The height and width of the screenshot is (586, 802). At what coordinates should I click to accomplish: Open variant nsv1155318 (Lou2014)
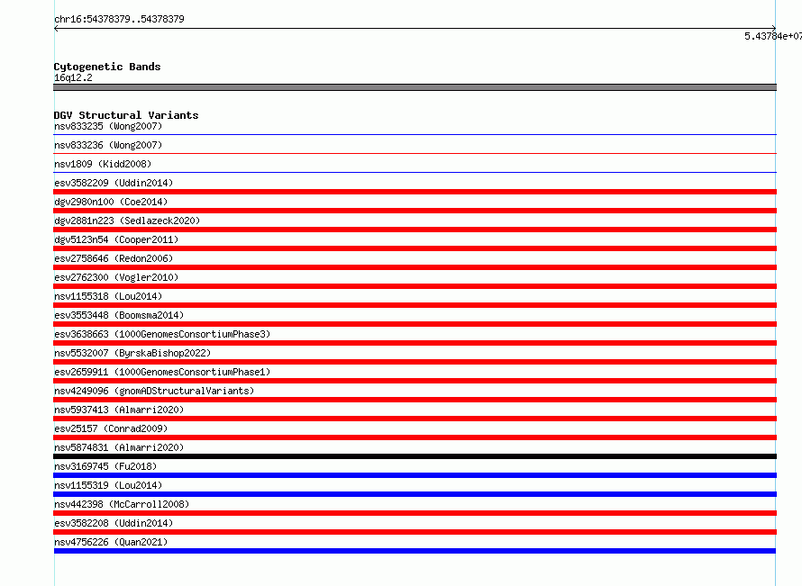(x=108, y=296)
